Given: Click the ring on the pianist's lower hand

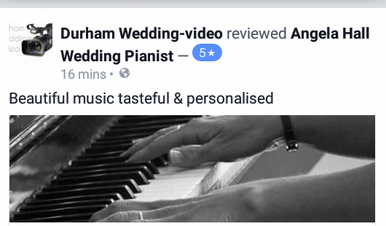Looking at the screenshot, I should (142, 216).
